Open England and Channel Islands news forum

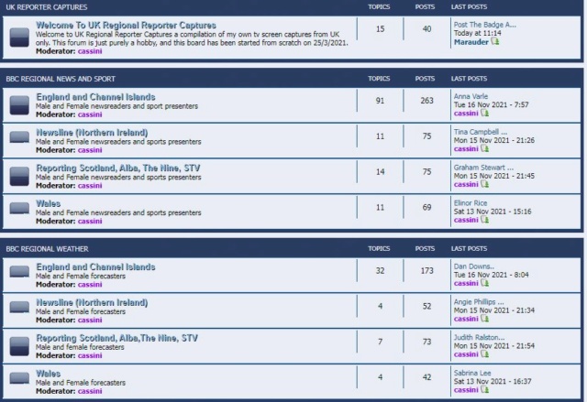pos(95,97)
